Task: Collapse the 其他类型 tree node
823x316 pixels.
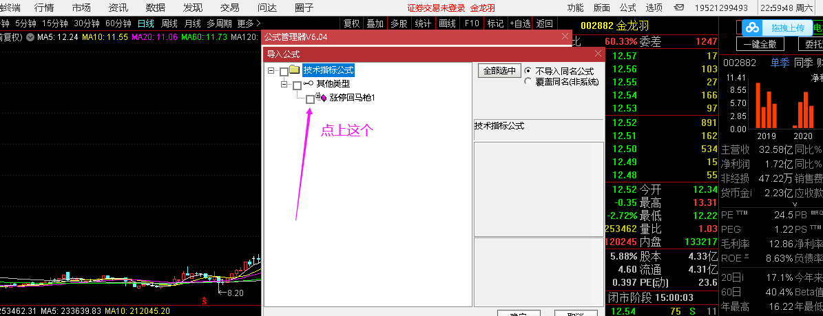Action: 284,85
